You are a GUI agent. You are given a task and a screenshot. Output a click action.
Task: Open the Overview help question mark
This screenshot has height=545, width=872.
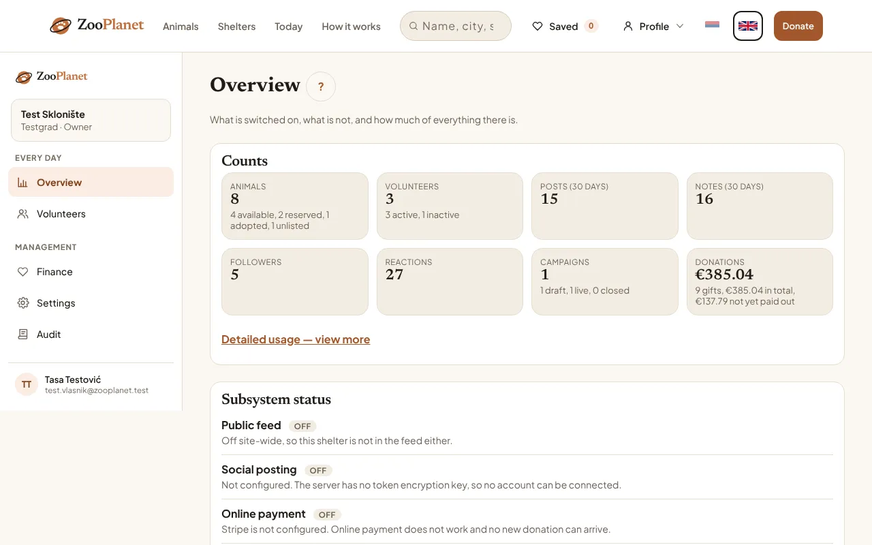point(321,87)
